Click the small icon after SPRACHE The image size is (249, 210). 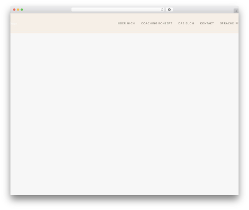237,23
